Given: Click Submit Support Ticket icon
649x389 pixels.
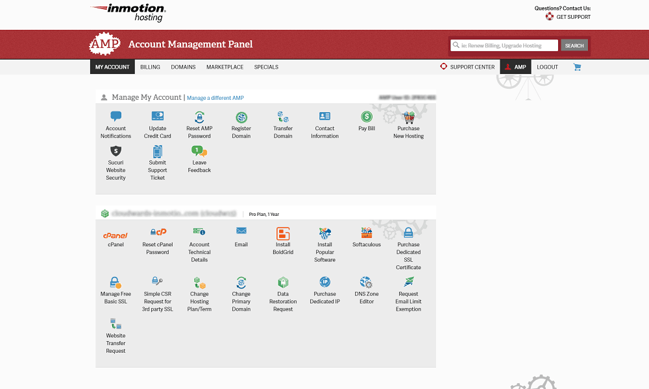Looking at the screenshot, I should click(158, 151).
